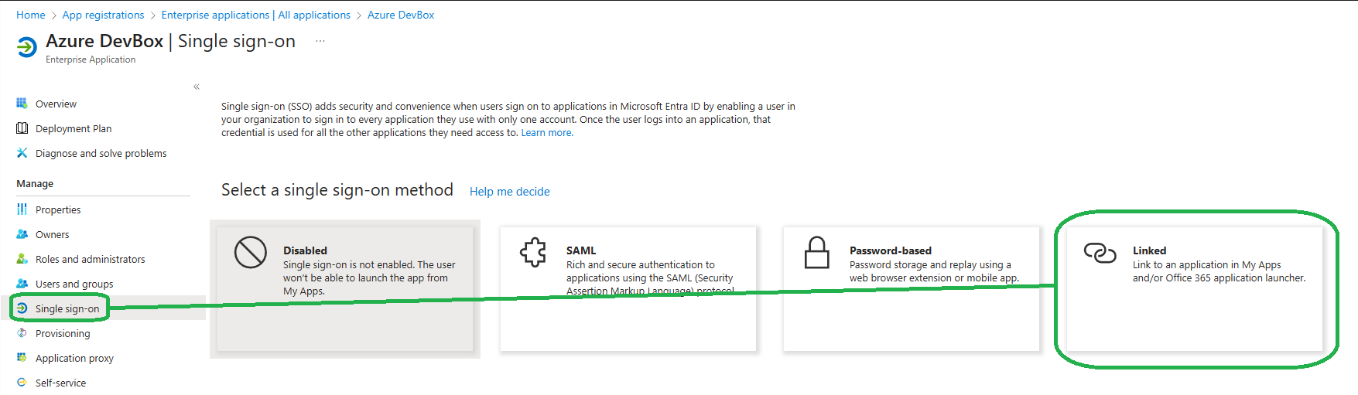The image size is (1358, 395).
Task: Click the Azure DevBox breadcrumb
Action: point(401,15)
